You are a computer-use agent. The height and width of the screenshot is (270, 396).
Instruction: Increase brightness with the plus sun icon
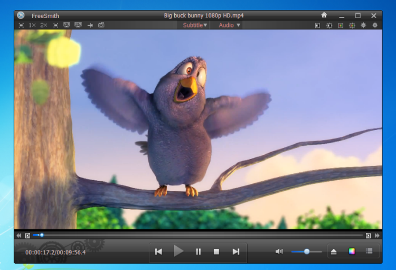tap(375, 25)
